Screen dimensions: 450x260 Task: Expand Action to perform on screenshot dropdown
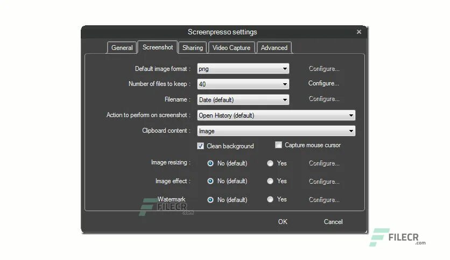tap(276, 115)
